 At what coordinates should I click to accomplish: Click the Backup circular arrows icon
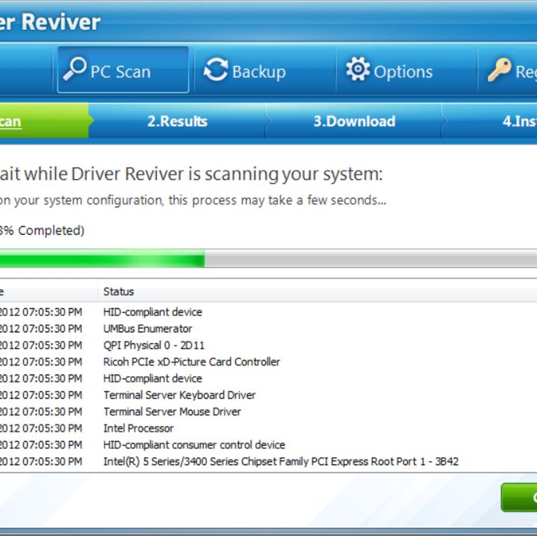coord(216,69)
